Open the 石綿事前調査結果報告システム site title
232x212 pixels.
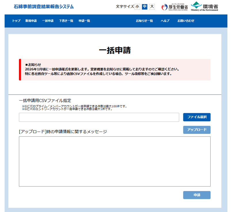point(43,7)
